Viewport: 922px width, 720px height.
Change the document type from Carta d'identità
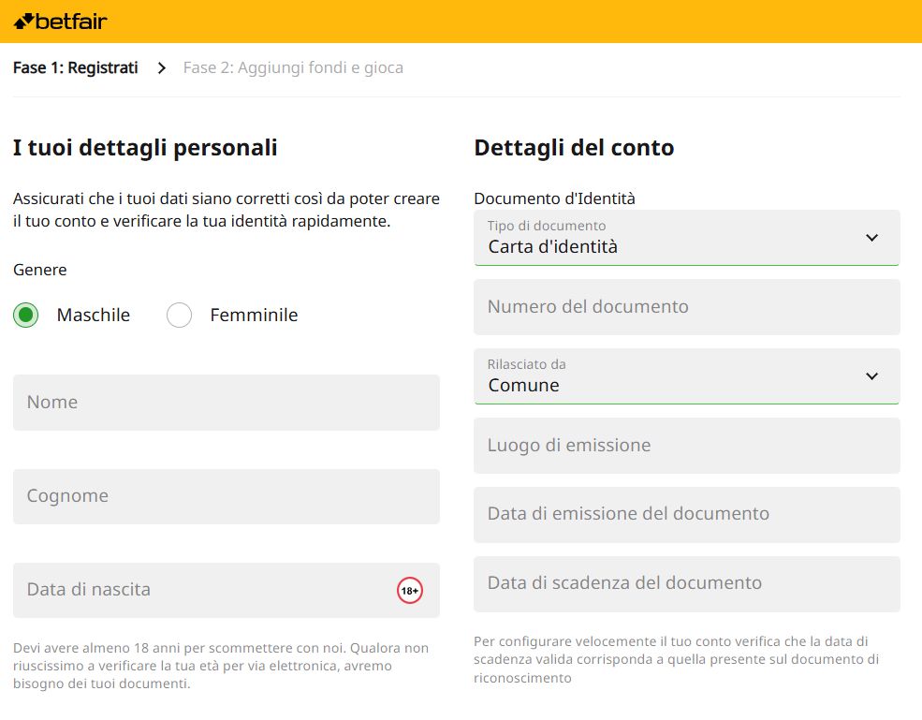click(686, 238)
